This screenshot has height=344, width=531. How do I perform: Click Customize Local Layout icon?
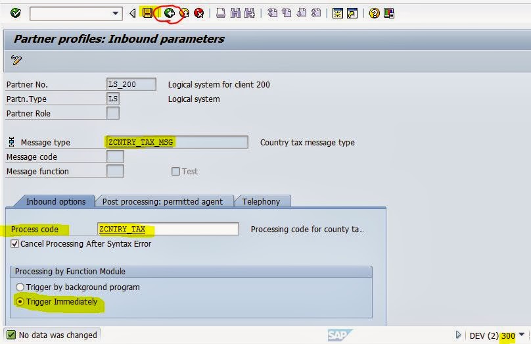pos(389,13)
